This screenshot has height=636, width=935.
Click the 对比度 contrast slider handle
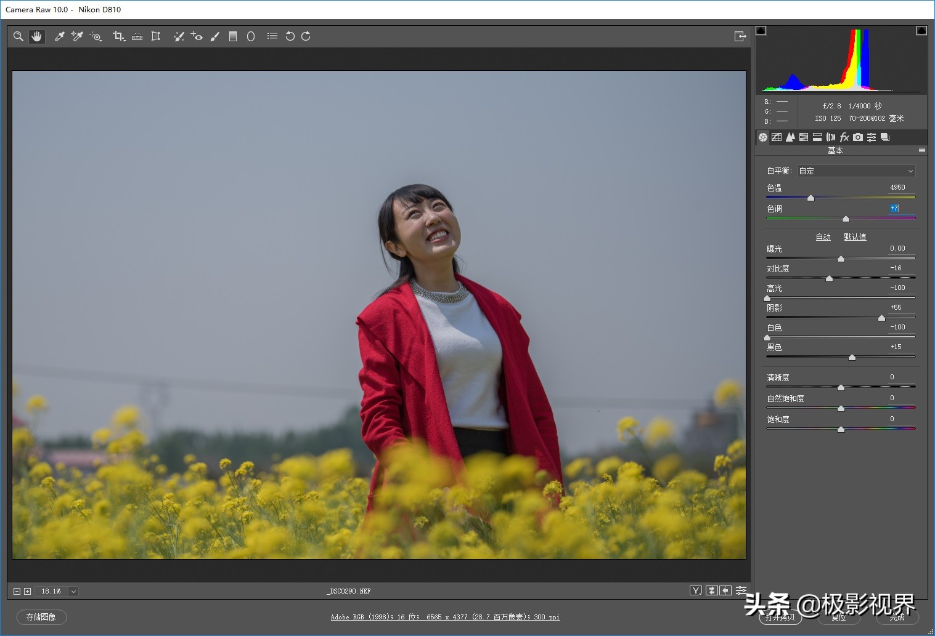pyautogui.click(x=829, y=278)
